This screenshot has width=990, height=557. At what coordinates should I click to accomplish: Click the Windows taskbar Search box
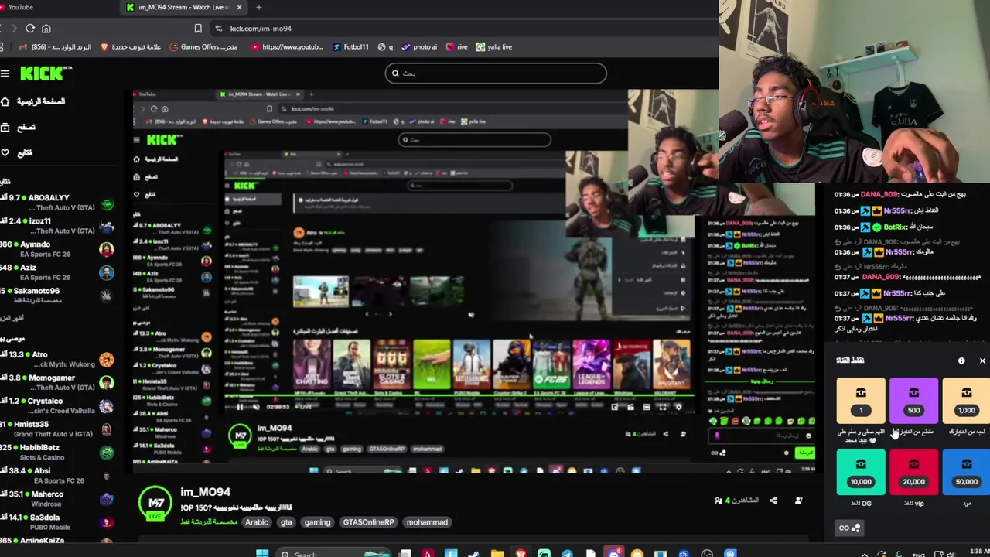pos(333,553)
